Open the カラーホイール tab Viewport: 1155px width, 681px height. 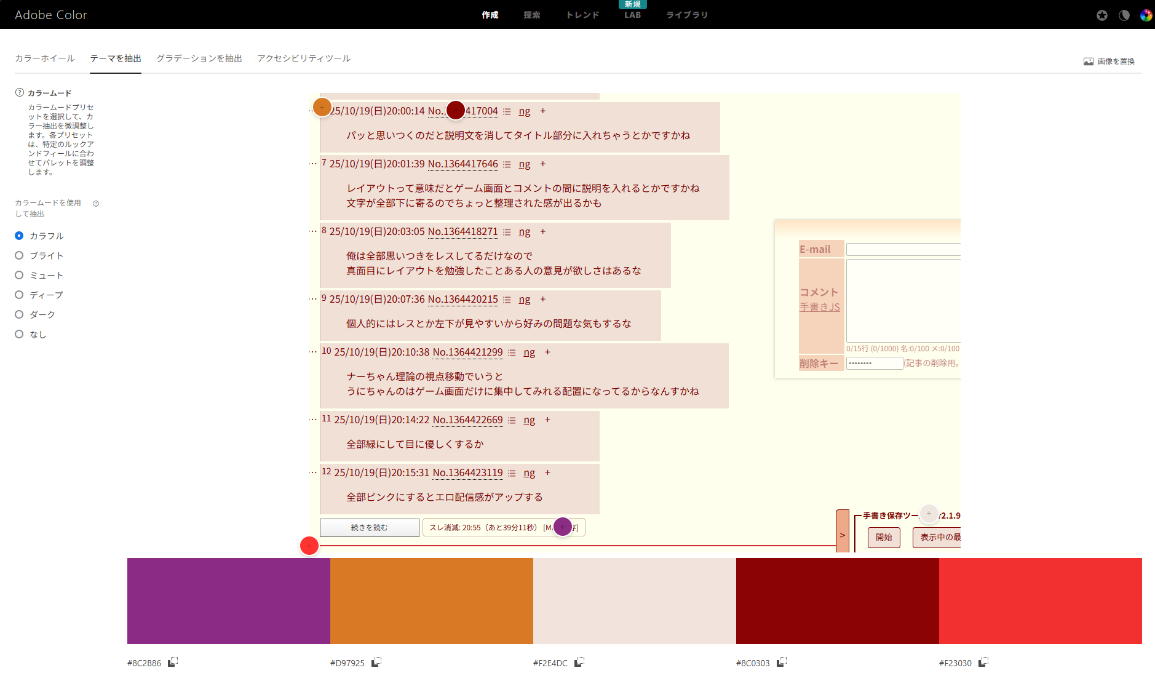[x=45, y=58]
